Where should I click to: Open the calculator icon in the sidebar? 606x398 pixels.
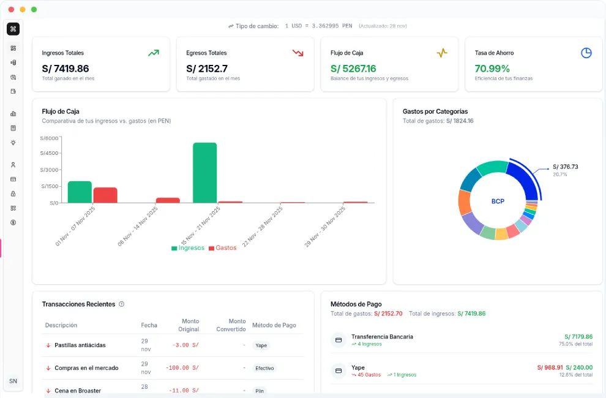coord(13,128)
